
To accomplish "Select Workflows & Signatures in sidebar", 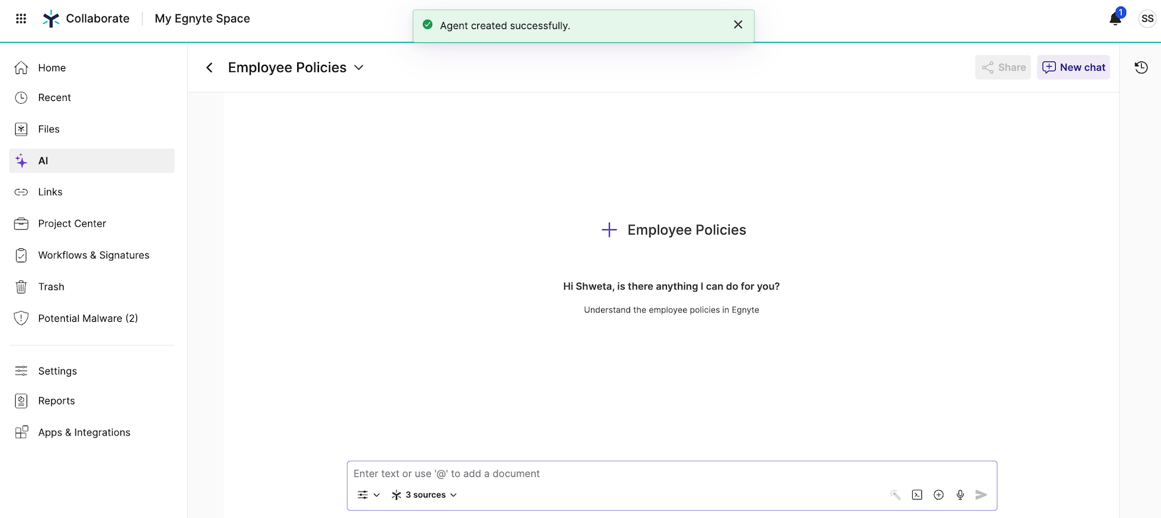I will [93, 255].
